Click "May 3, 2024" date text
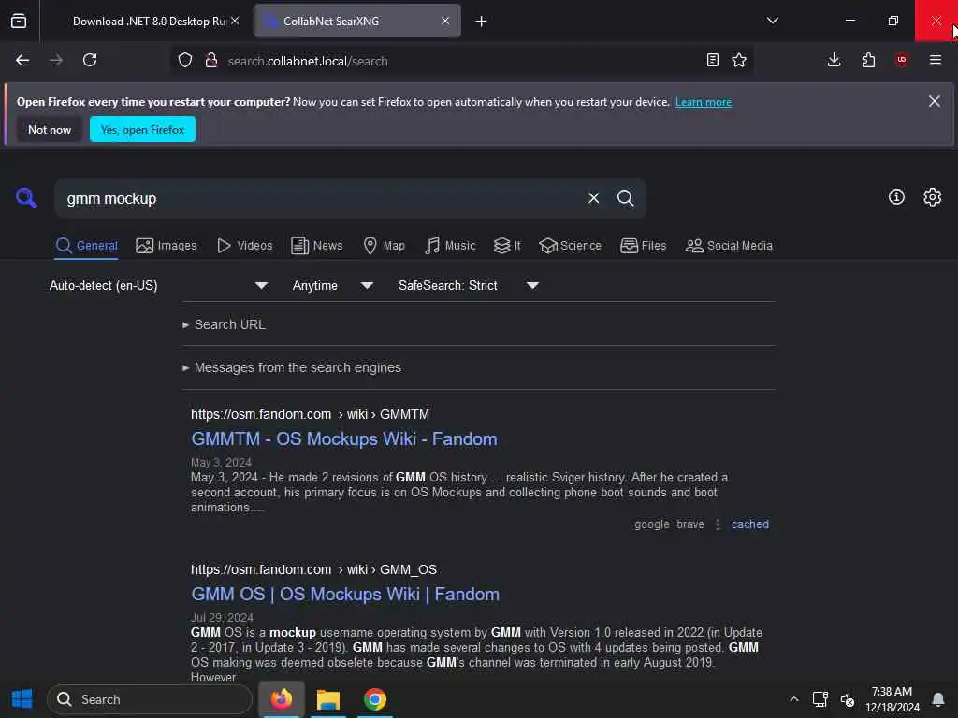 pos(221,462)
